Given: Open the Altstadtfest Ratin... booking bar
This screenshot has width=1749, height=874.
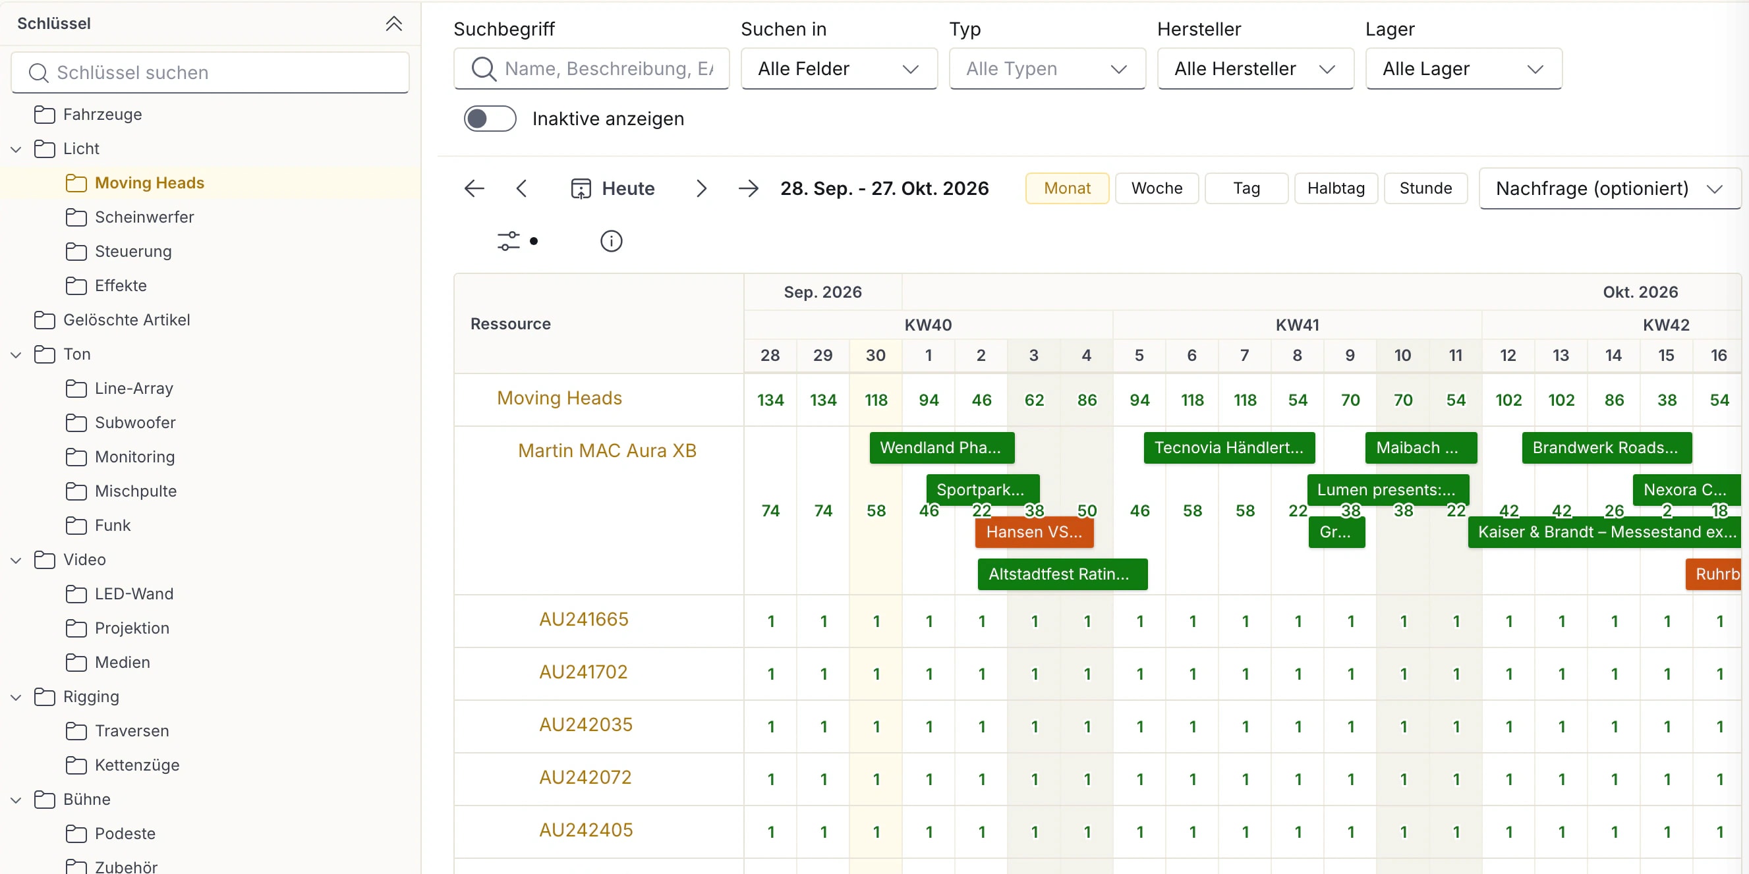Looking at the screenshot, I should [1062, 574].
